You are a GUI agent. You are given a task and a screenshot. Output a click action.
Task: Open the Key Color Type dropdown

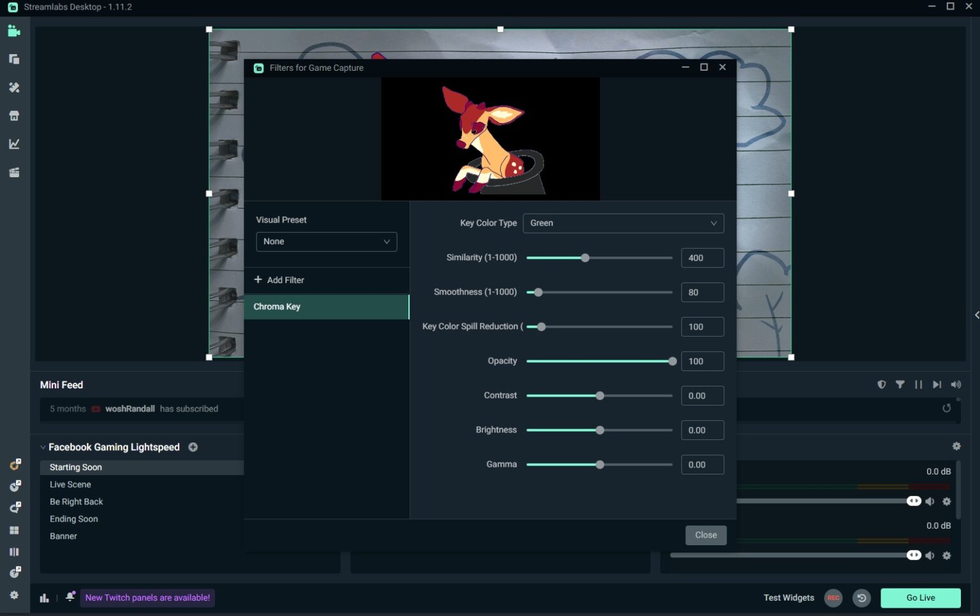pos(623,223)
